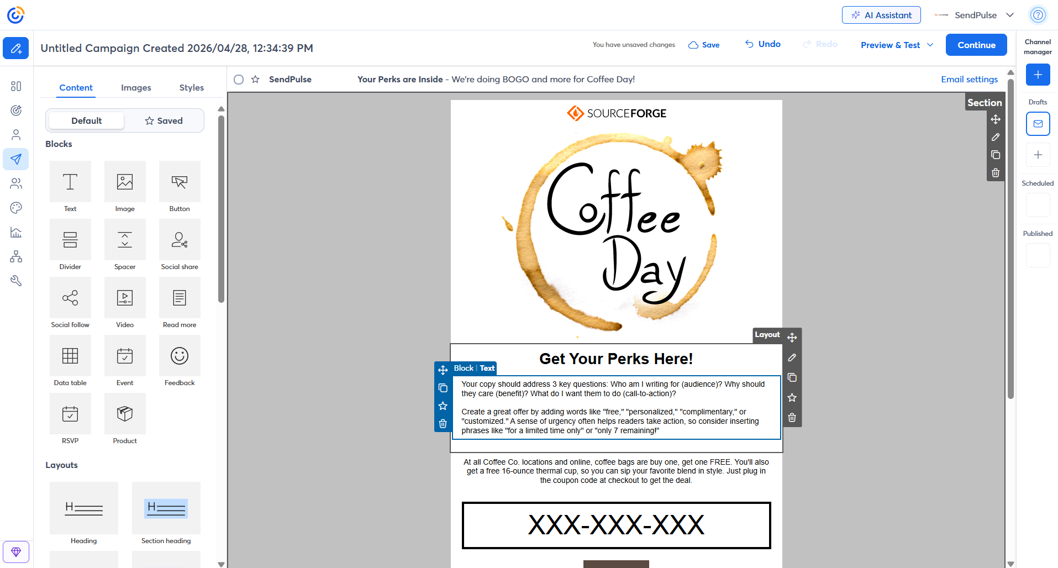Open the automation flow icon in sidebar
Viewport: 1058px width, 568px height.
(16, 256)
